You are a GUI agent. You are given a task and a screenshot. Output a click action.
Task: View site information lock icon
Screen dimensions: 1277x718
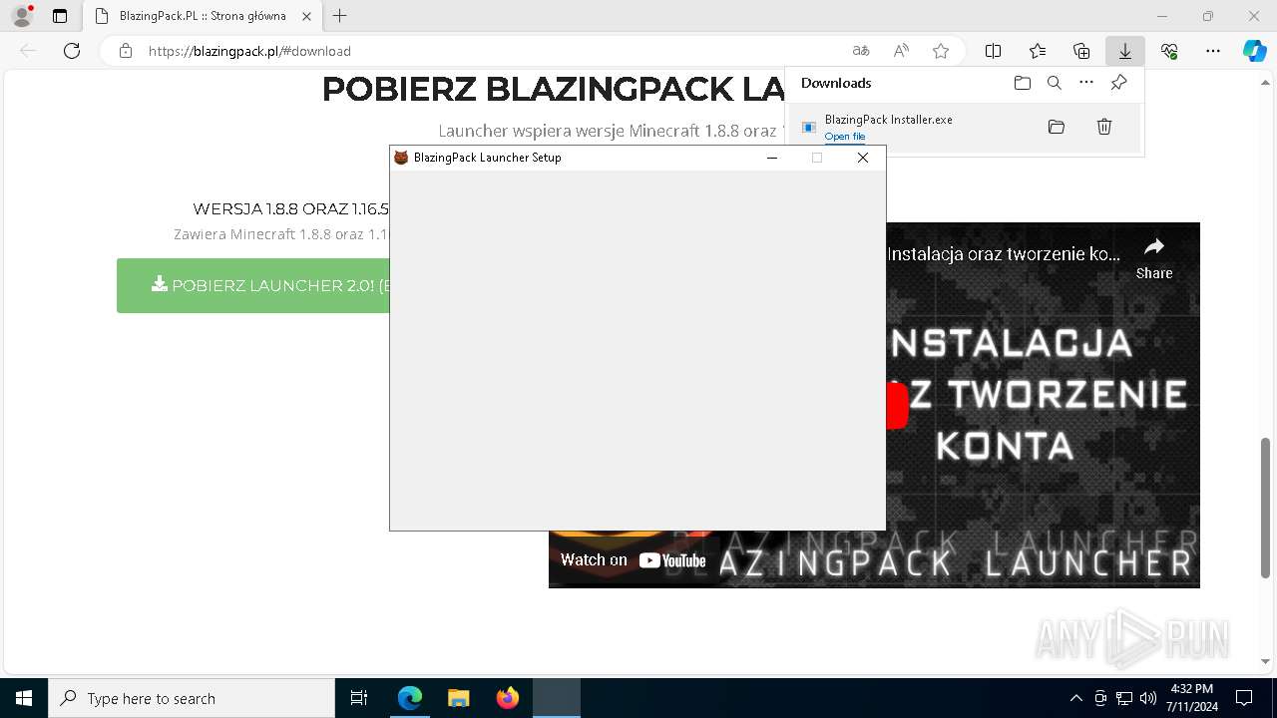tap(126, 51)
